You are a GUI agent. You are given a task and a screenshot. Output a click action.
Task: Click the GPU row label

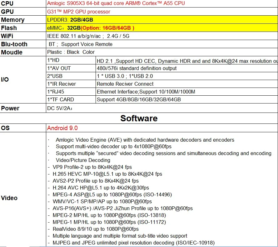(7, 12)
